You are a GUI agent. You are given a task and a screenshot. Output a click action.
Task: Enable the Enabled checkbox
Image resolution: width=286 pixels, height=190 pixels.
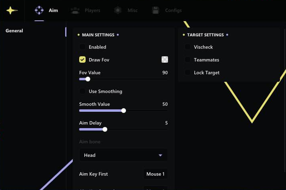82,47
